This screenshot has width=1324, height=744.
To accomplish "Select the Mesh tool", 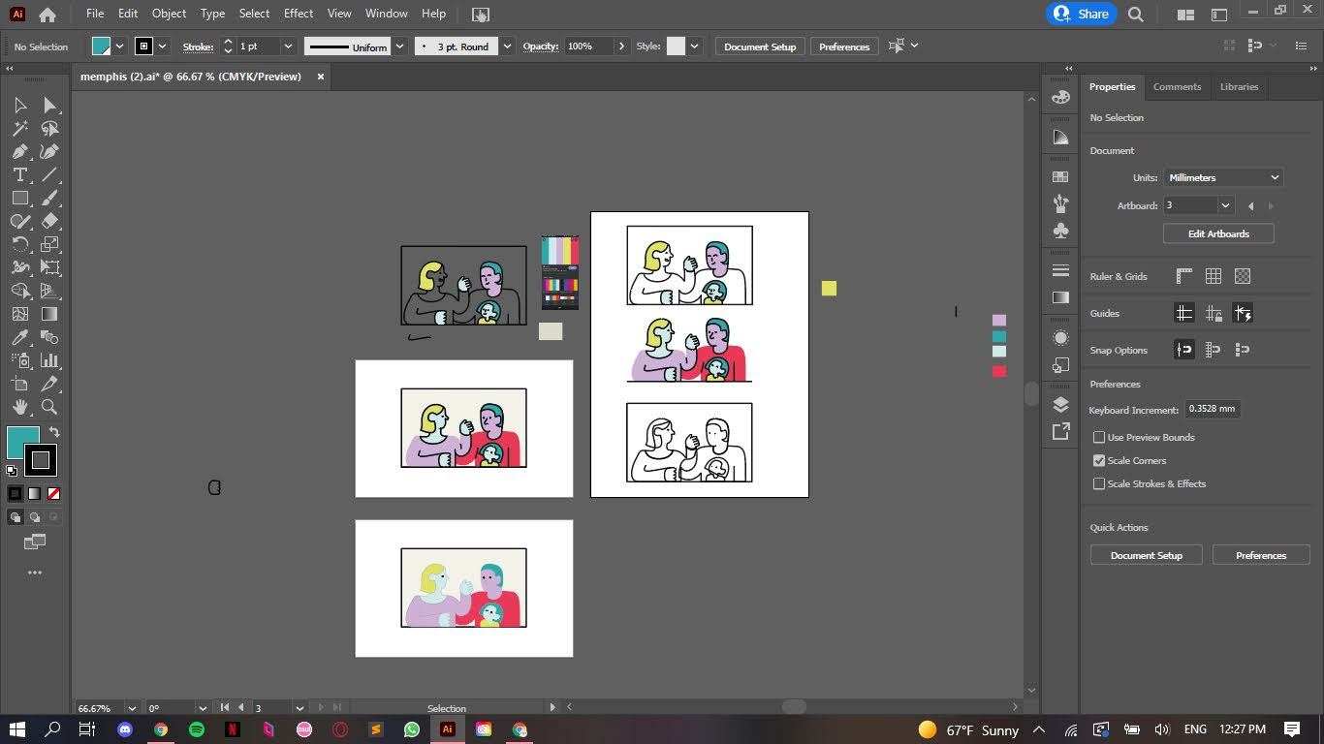I will [x=20, y=314].
